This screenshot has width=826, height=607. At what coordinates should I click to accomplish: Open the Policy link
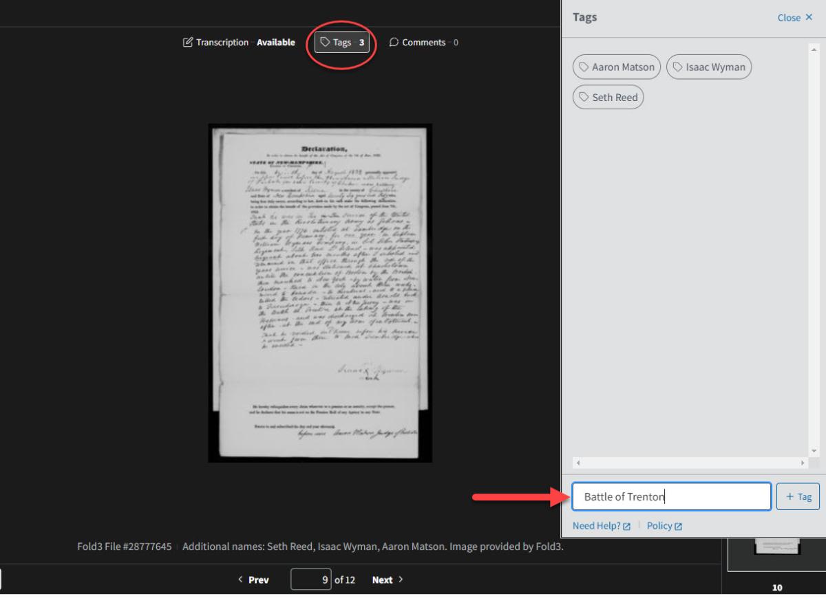[x=664, y=526]
